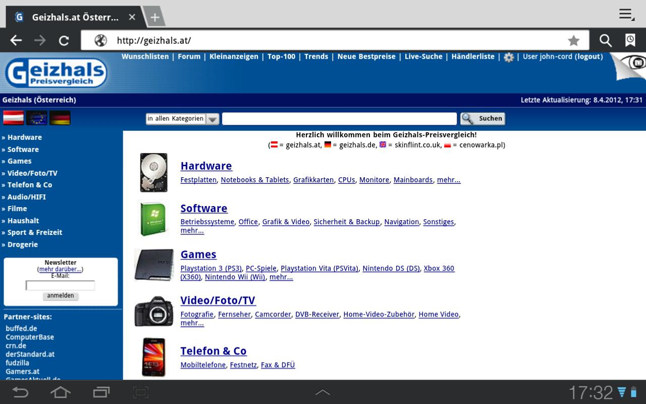Open browser search magnifier icon
Image resolution: width=646 pixels, height=404 pixels.
(x=605, y=40)
